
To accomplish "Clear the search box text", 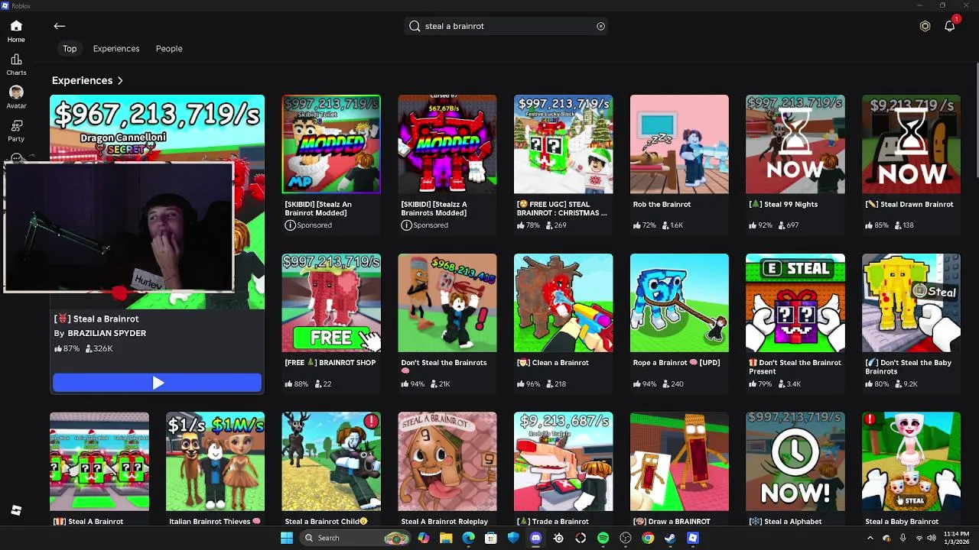I will [x=600, y=26].
